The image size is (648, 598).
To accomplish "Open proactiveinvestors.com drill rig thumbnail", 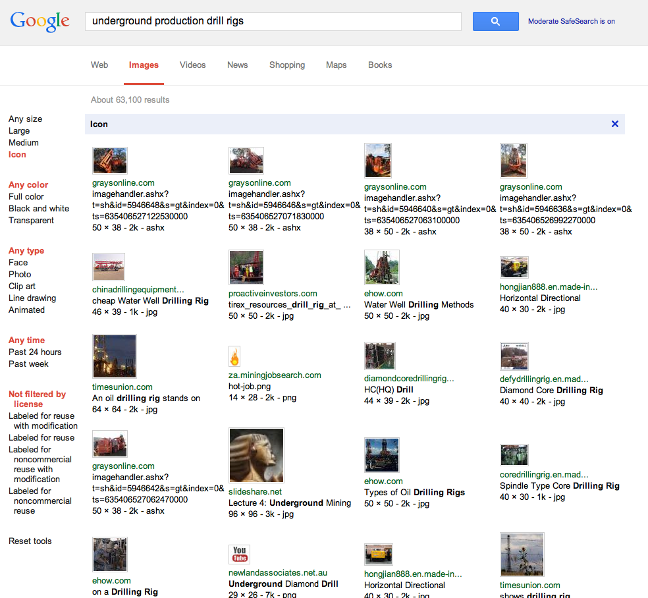I will (246, 267).
